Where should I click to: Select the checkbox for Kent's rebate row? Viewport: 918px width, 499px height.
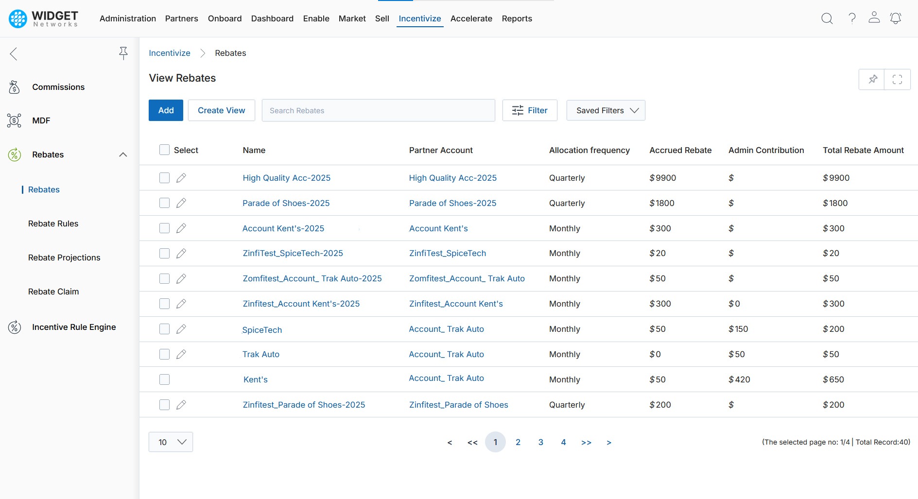coord(164,379)
